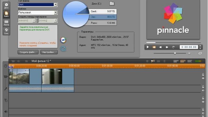Switch to the Лента output tab

[x=6, y=23]
